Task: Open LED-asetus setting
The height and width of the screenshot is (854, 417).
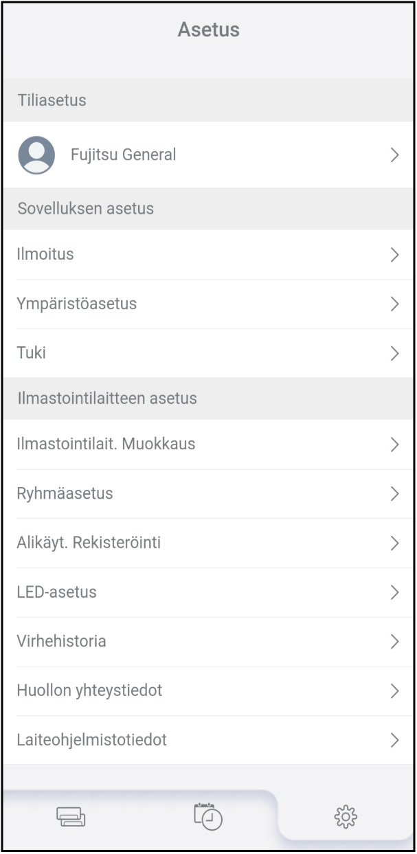Action: (208, 593)
